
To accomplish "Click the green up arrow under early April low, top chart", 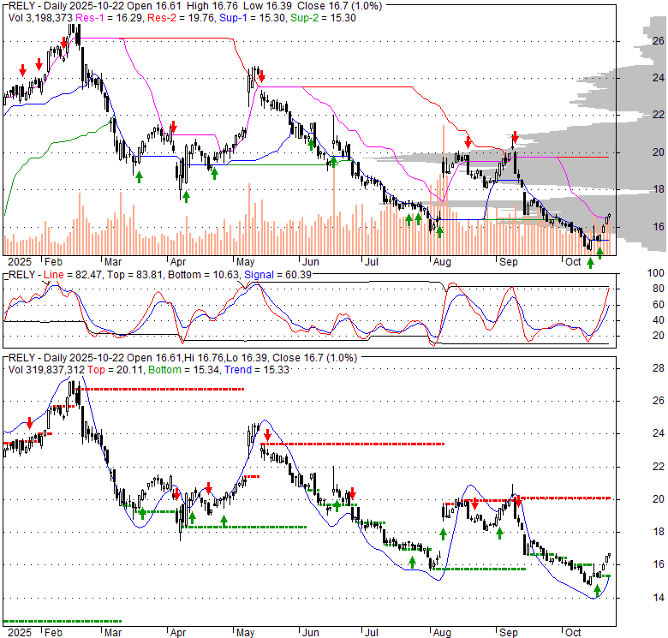I will [x=186, y=196].
